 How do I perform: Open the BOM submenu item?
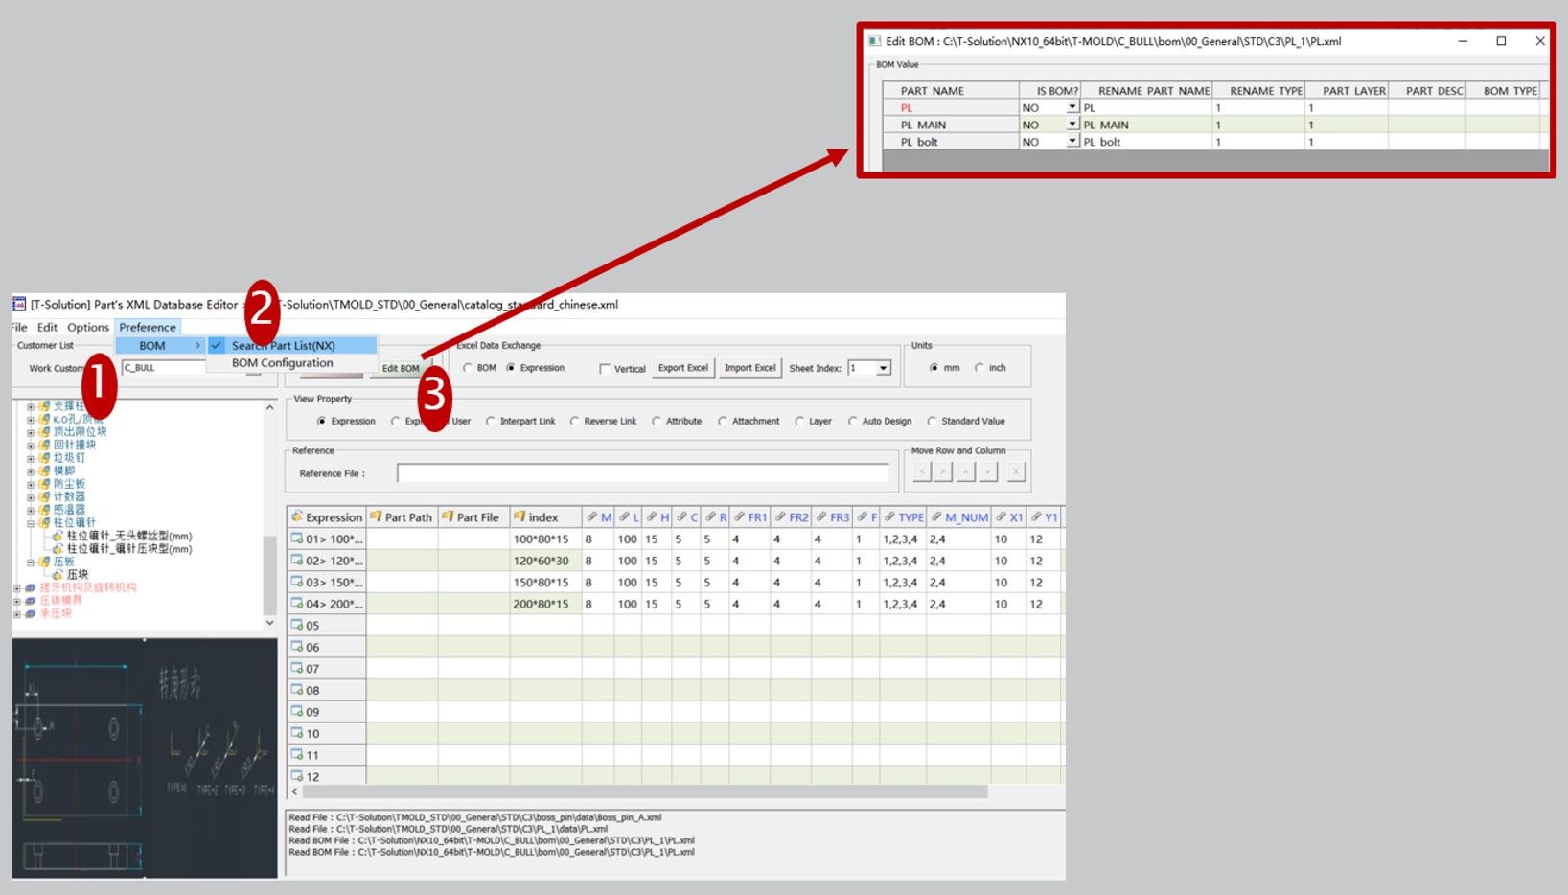[160, 345]
